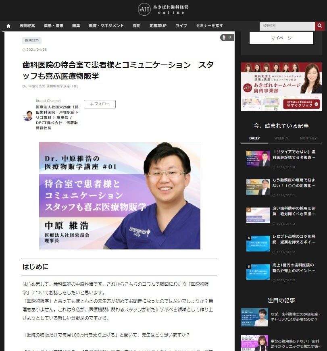
Task: Open the マイページ button
Action: (281, 38)
